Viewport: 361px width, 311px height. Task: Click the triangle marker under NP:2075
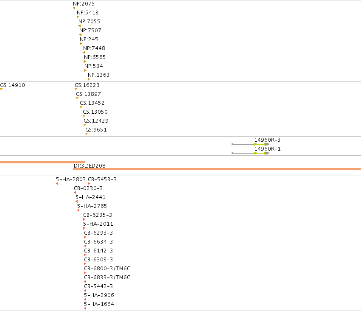74,8
